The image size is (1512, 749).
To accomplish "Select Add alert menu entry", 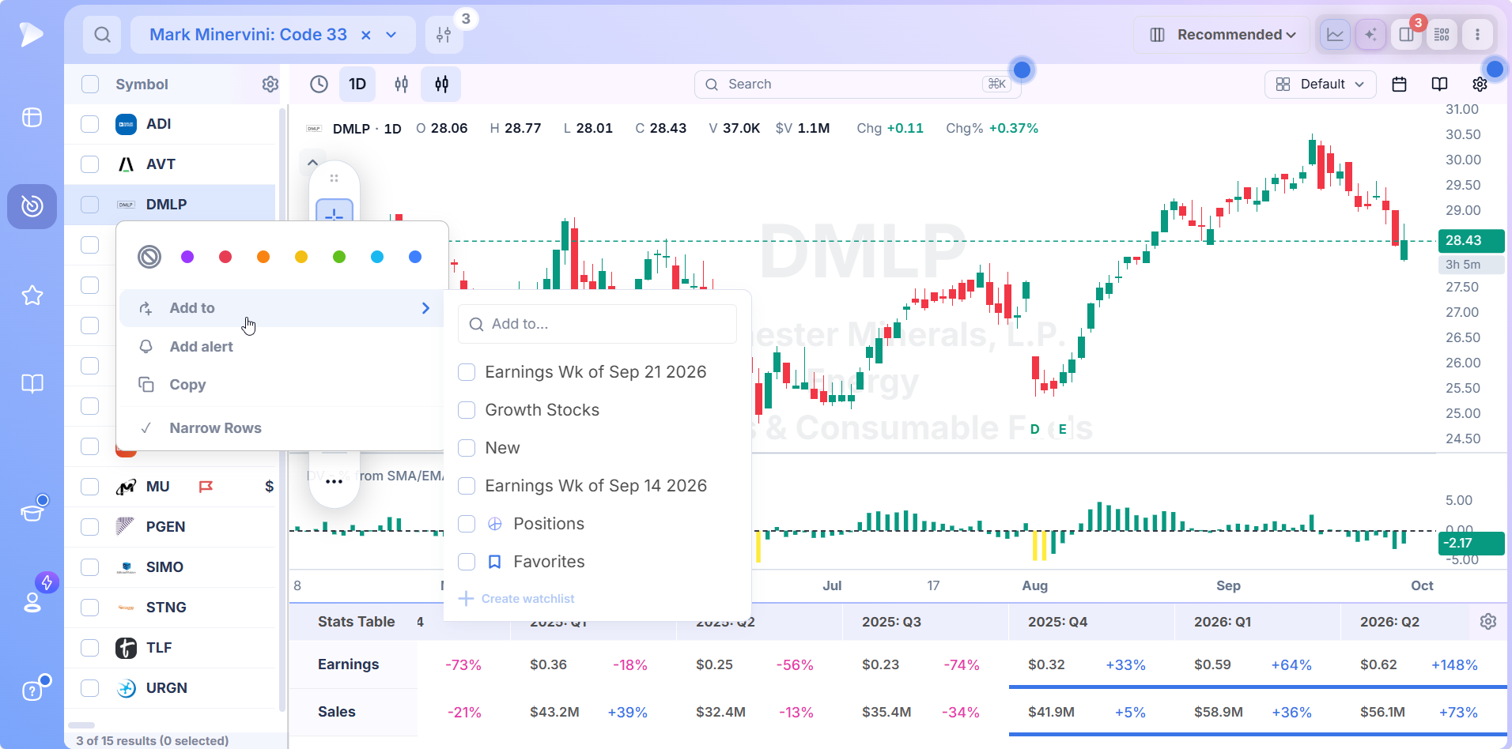I will pos(281,347).
